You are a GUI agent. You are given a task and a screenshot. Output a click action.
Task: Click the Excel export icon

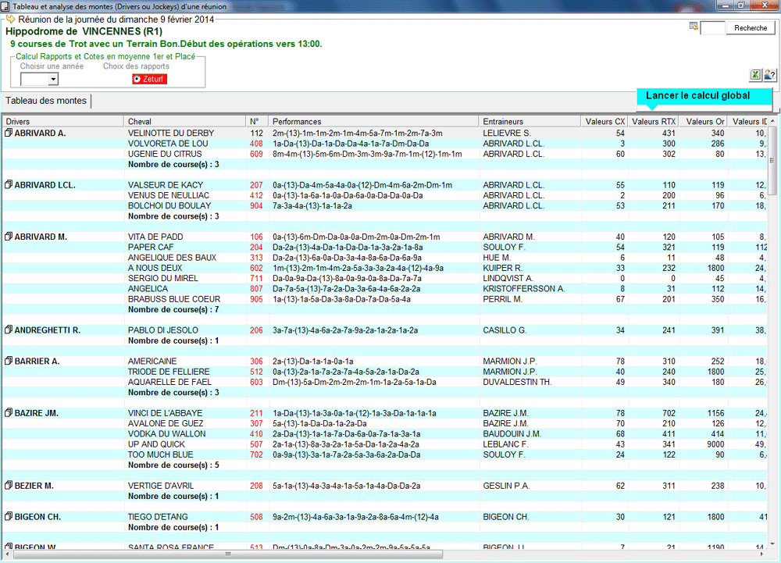tap(755, 75)
